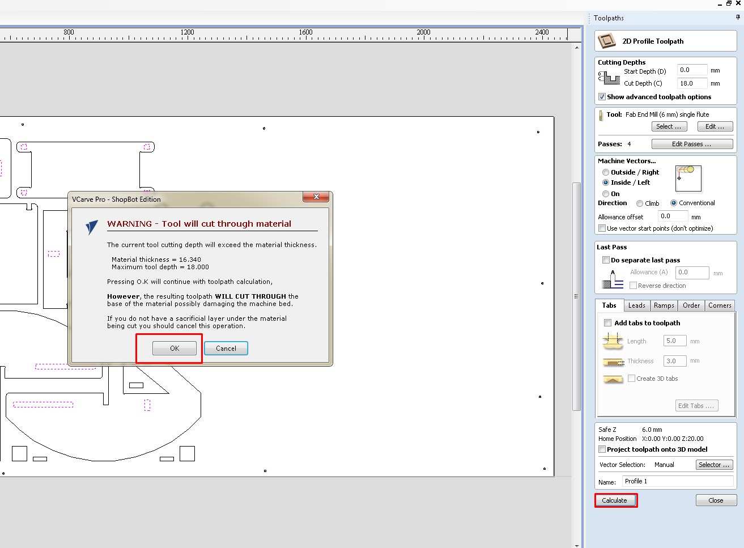Pin the Toolpaths panel with pushpin icon
Image resolution: width=744 pixels, height=548 pixels.
coord(738,18)
